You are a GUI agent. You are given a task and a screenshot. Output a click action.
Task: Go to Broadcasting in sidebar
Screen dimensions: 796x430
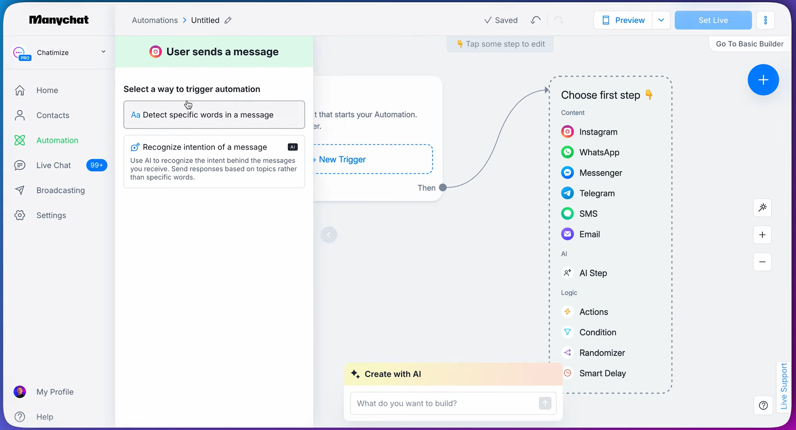(x=61, y=190)
